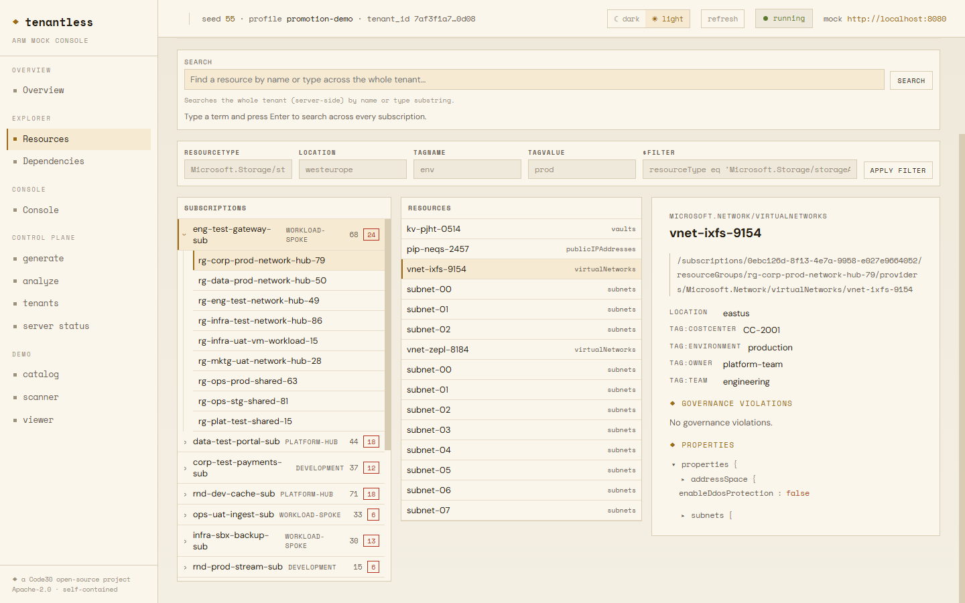Click violation badge 24 on eng-test-gateway-sub
This screenshot has height=603, width=965.
(371, 234)
